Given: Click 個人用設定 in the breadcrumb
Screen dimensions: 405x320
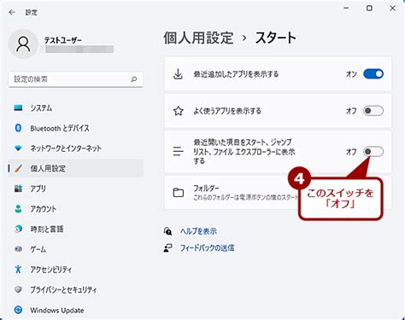Looking at the screenshot, I should 198,38.
